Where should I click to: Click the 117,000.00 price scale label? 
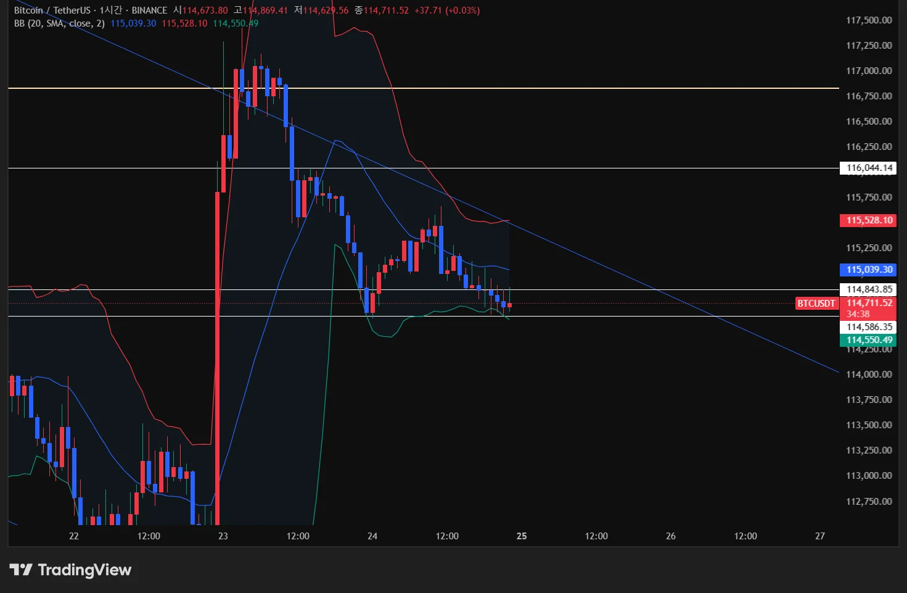(869, 71)
